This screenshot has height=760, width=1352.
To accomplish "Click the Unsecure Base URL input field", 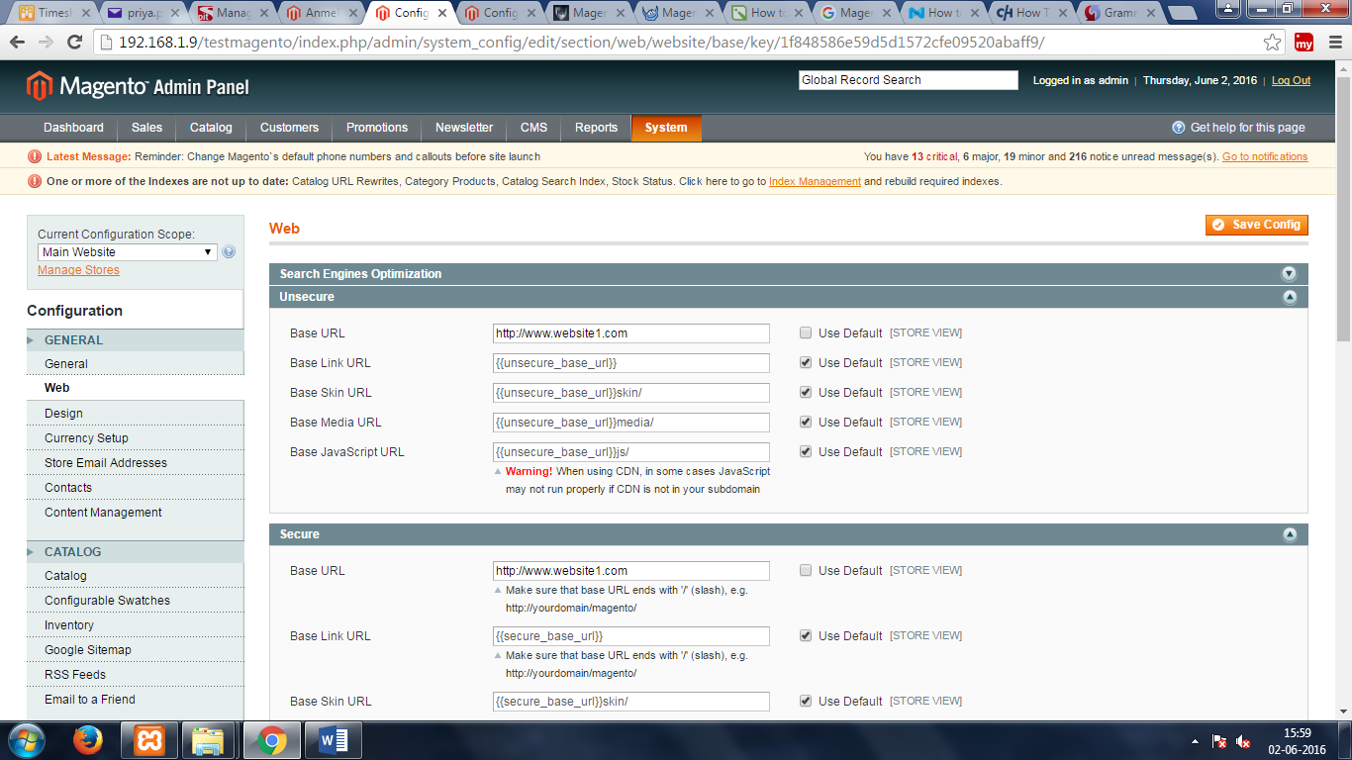I will point(631,333).
